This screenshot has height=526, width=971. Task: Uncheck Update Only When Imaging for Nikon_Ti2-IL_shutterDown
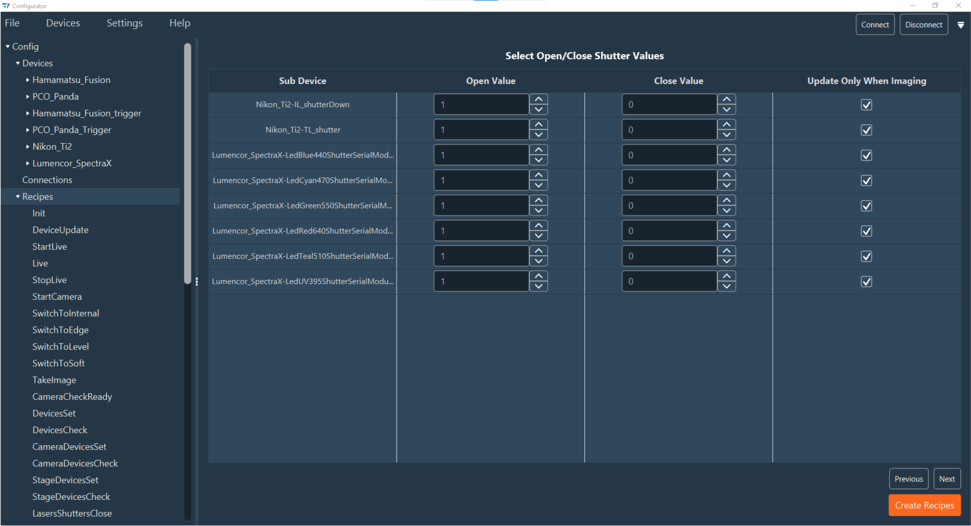(866, 105)
